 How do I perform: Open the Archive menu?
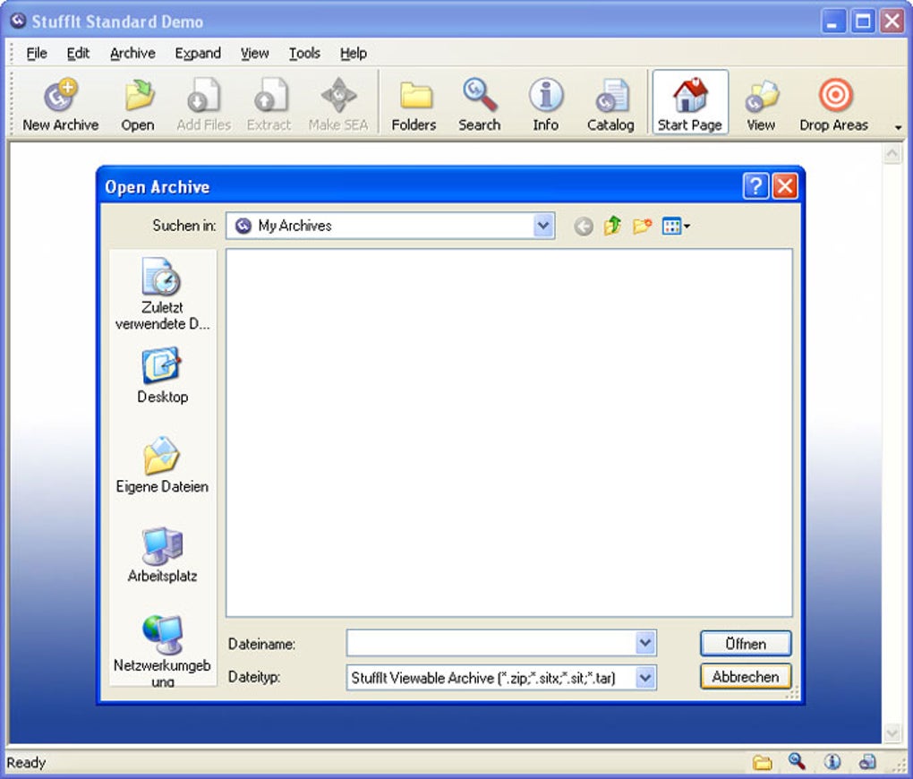click(132, 53)
